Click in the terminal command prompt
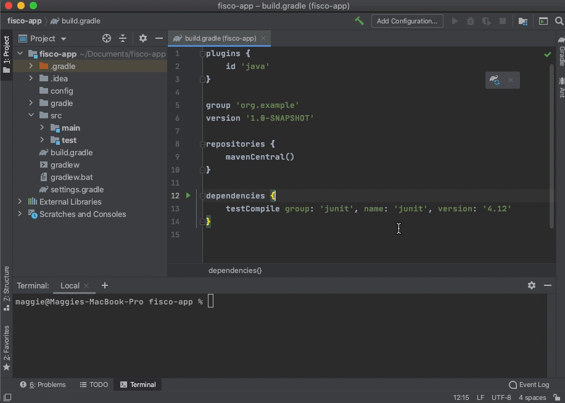Viewport: 565px width, 403px height. click(x=210, y=301)
